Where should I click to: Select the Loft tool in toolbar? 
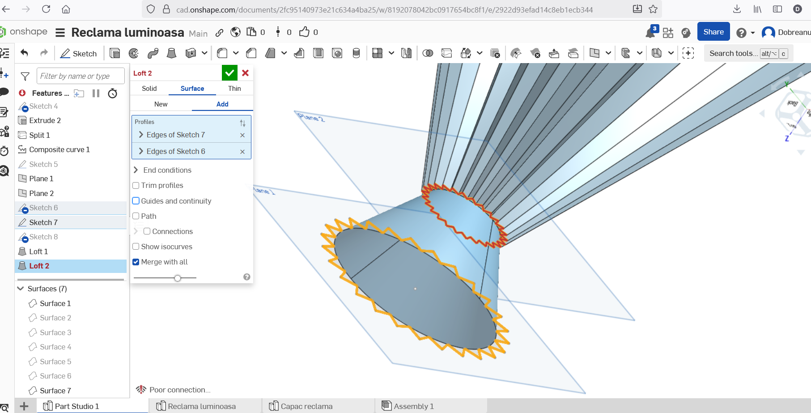(171, 53)
